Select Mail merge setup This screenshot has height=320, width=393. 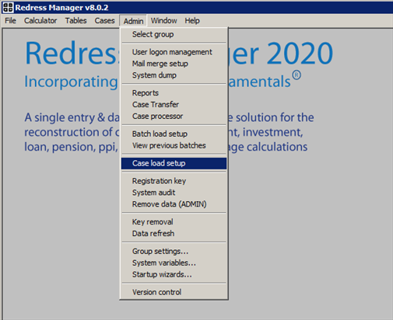click(x=174, y=64)
